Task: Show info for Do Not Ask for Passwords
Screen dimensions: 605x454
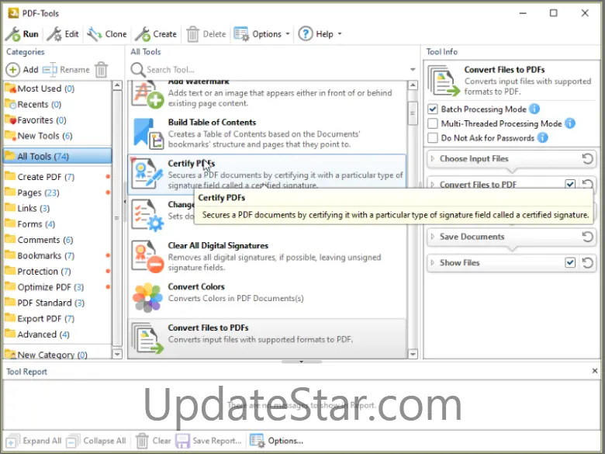Action: click(x=542, y=138)
